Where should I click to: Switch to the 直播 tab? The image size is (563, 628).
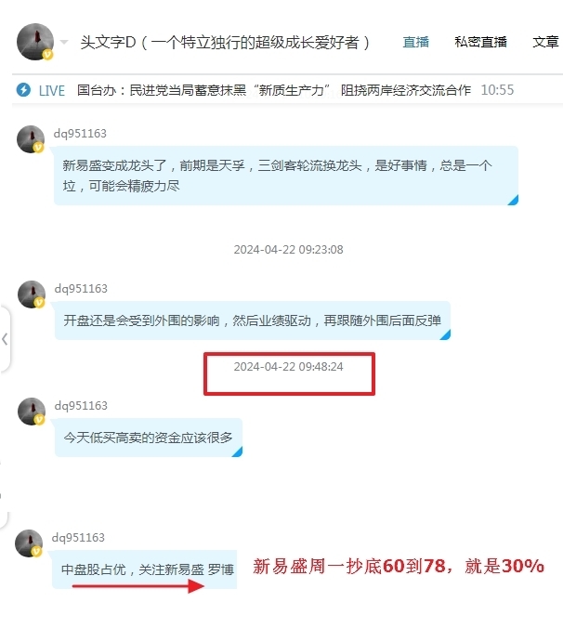pos(415,42)
